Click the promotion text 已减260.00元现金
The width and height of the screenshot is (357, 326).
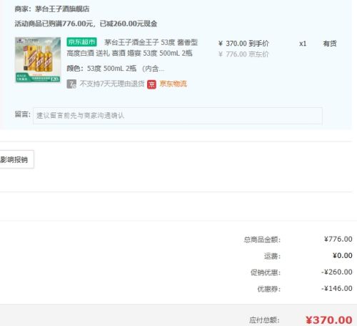pyautogui.click(x=129, y=24)
